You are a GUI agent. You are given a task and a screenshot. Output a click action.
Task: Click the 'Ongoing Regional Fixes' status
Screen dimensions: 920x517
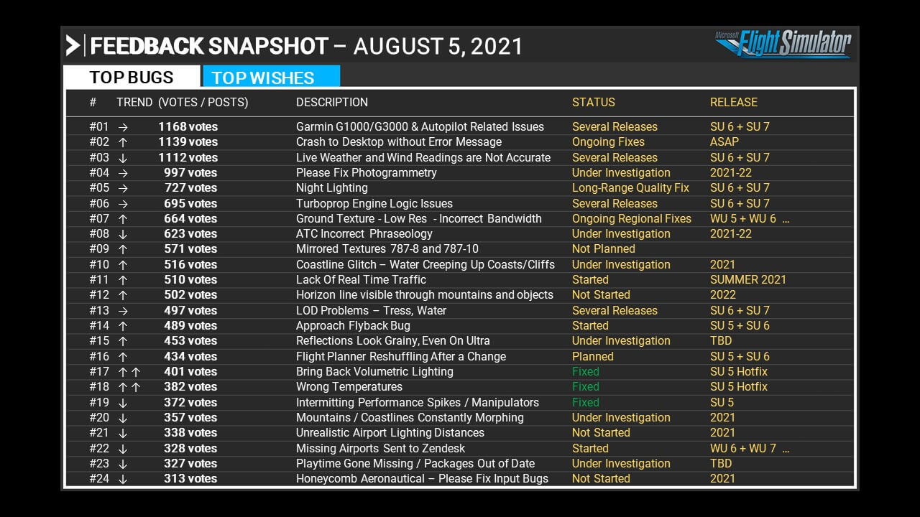coord(632,219)
